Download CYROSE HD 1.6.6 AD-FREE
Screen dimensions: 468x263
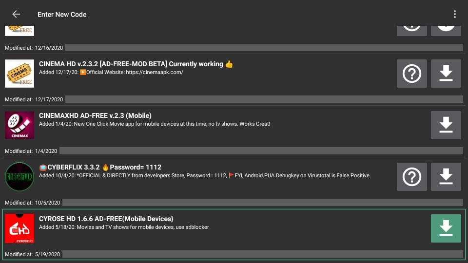[446, 228]
